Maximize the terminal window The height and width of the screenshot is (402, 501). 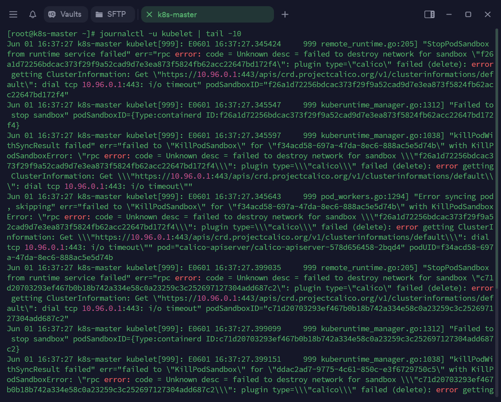coord(468,14)
